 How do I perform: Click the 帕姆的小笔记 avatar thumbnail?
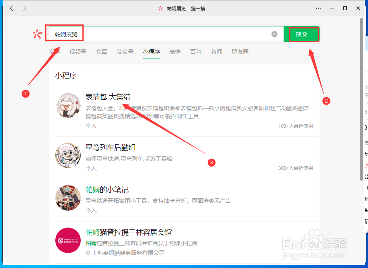pos(68,198)
